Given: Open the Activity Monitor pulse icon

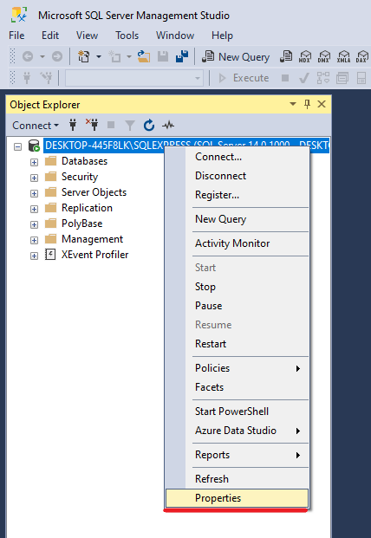Looking at the screenshot, I should click(x=168, y=126).
